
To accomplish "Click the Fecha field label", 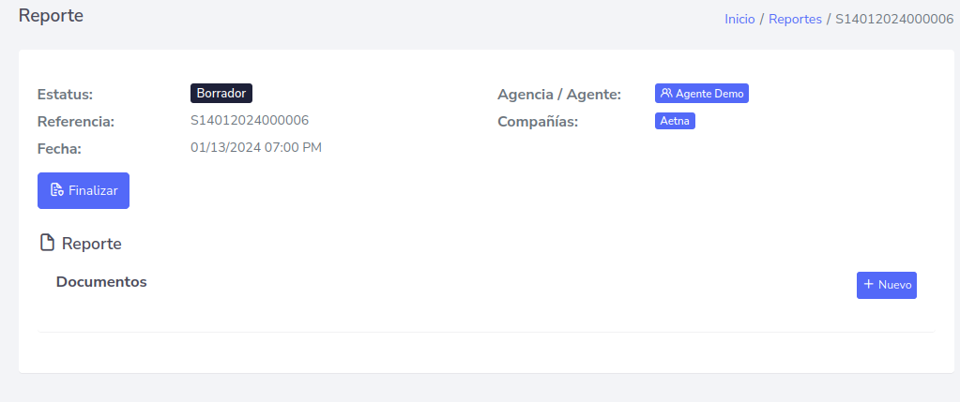I will (59, 148).
